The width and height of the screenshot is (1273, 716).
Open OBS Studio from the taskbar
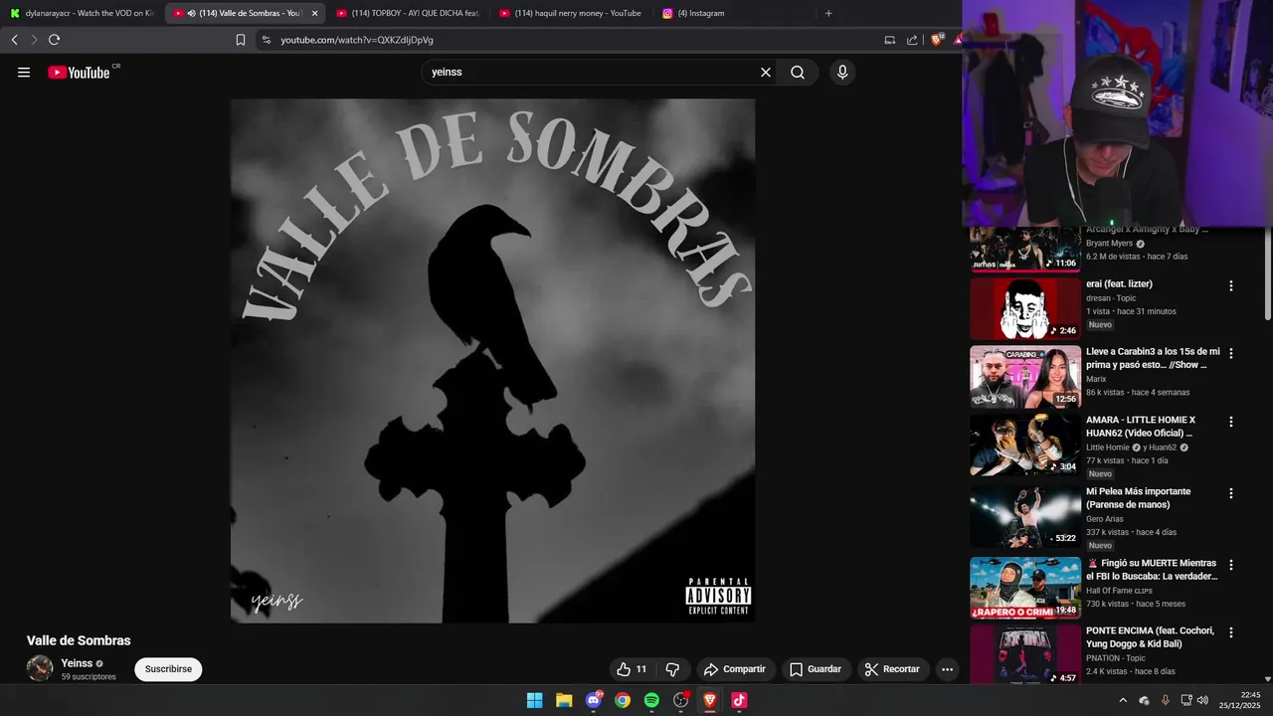pyautogui.click(x=681, y=700)
